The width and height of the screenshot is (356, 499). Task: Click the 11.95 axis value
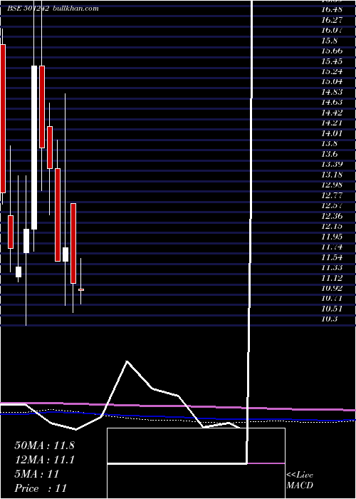332,237
